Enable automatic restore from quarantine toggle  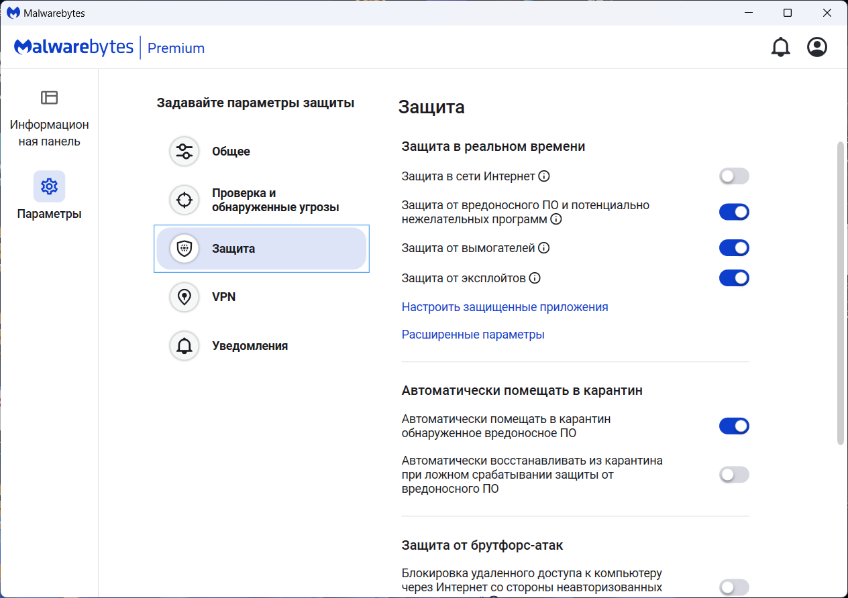tap(734, 475)
